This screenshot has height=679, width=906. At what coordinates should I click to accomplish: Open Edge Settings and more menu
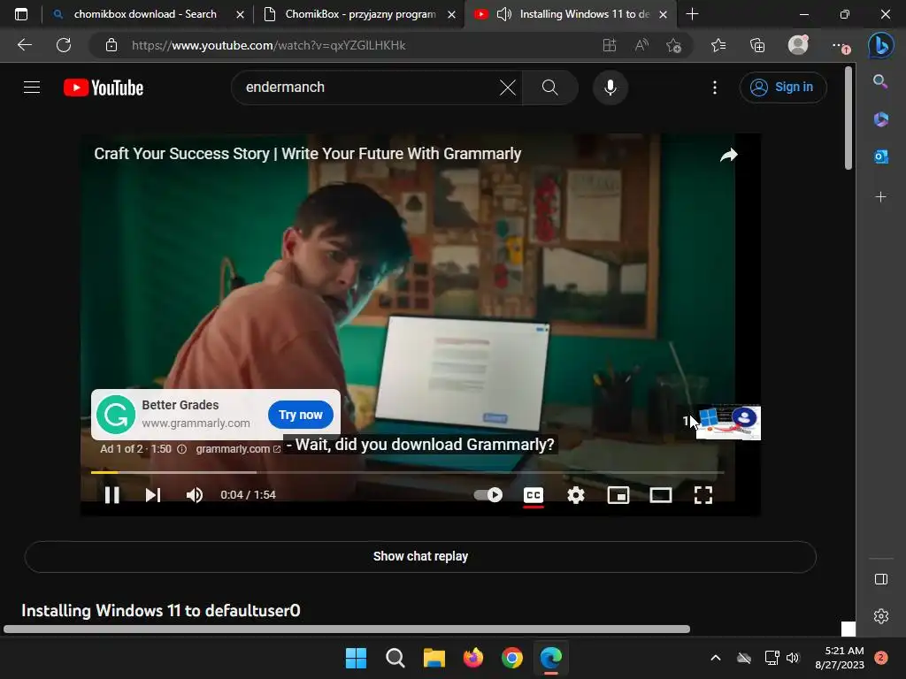(x=841, y=46)
